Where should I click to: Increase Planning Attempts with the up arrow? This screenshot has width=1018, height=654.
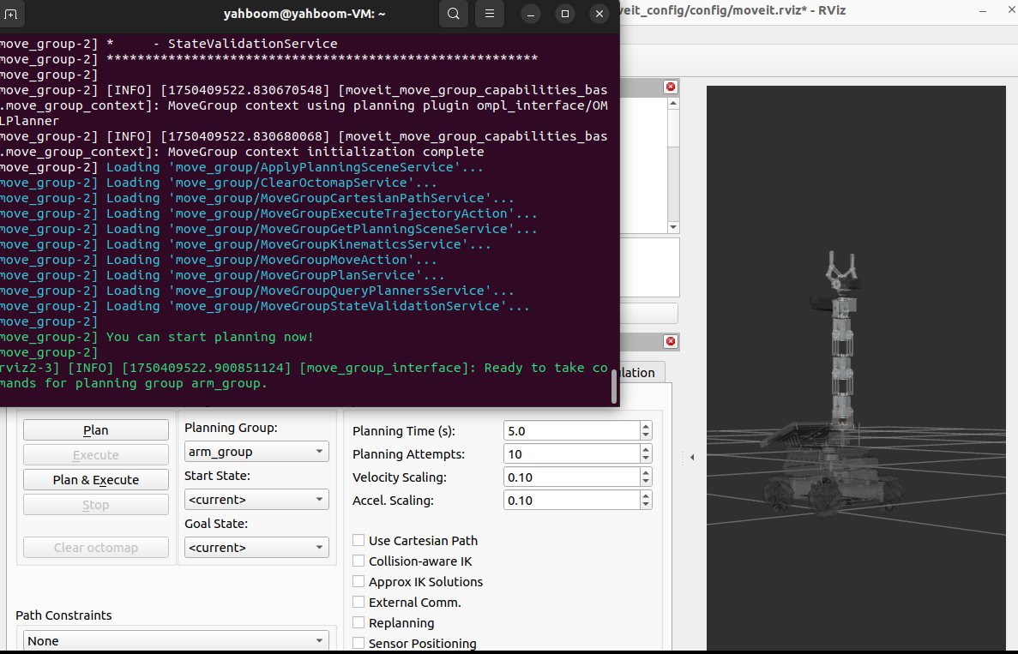click(645, 450)
